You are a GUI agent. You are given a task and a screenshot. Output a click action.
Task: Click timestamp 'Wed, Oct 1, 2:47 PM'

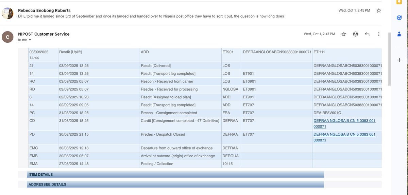point(319,34)
